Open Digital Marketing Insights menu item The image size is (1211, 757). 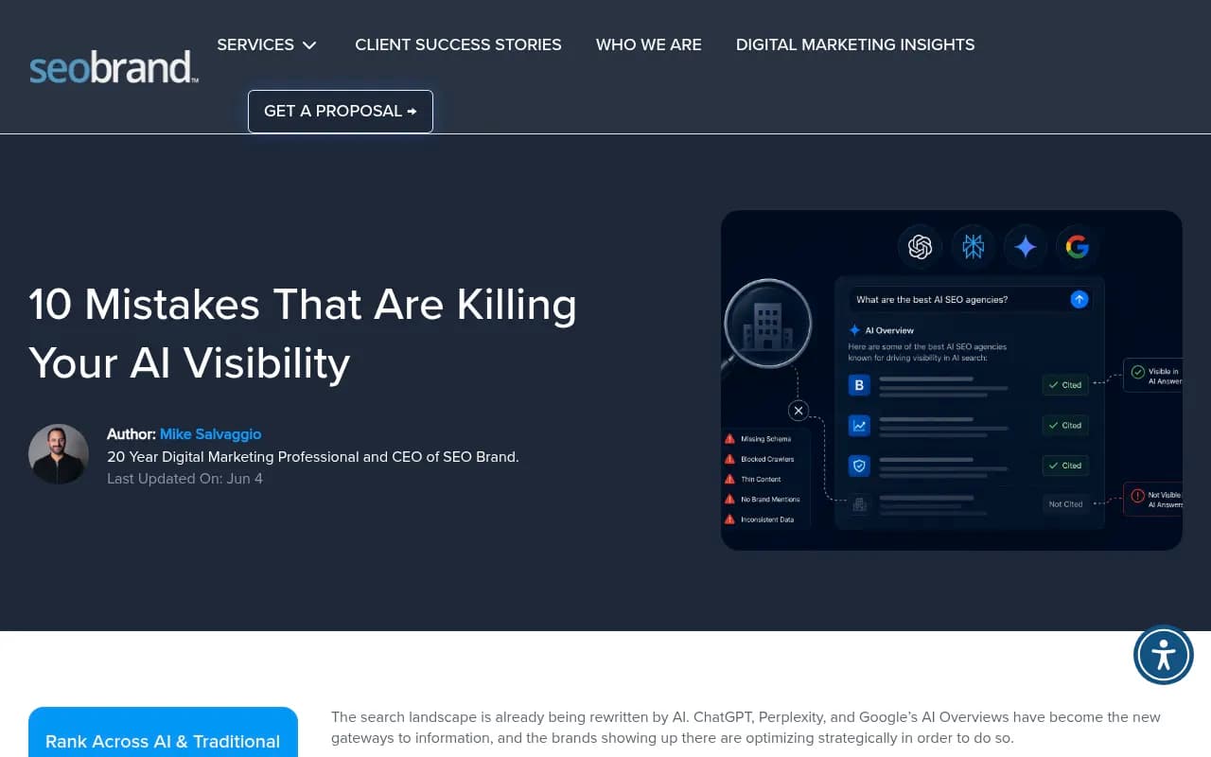coord(855,44)
